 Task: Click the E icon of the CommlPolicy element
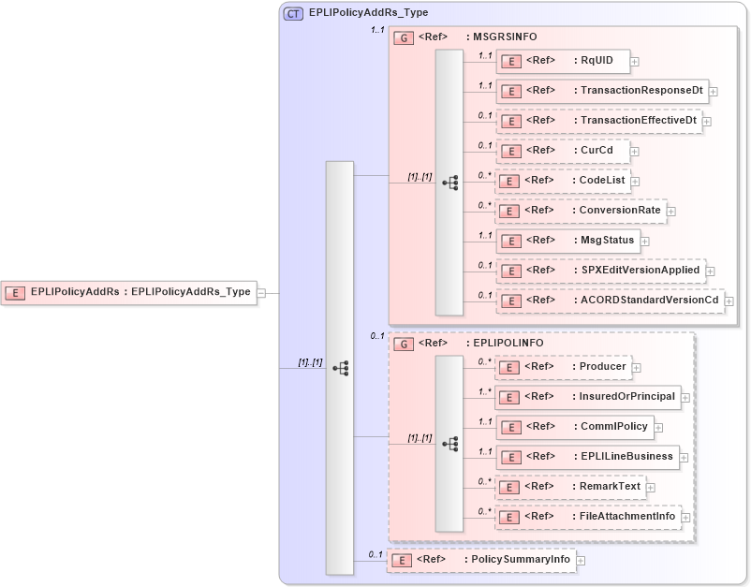click(x=510, y=427)
